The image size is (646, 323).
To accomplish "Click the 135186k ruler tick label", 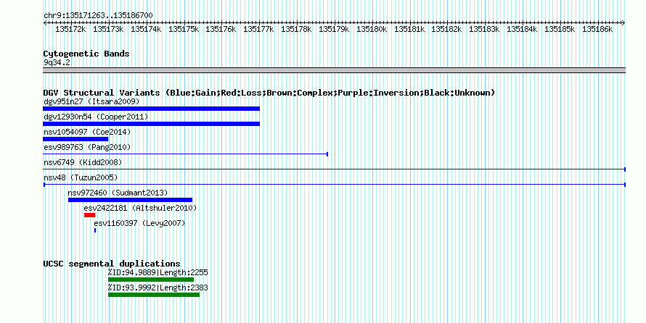I will point(597,29).
